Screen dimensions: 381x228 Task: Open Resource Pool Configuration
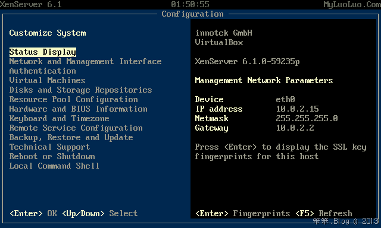tap(74, 99)
